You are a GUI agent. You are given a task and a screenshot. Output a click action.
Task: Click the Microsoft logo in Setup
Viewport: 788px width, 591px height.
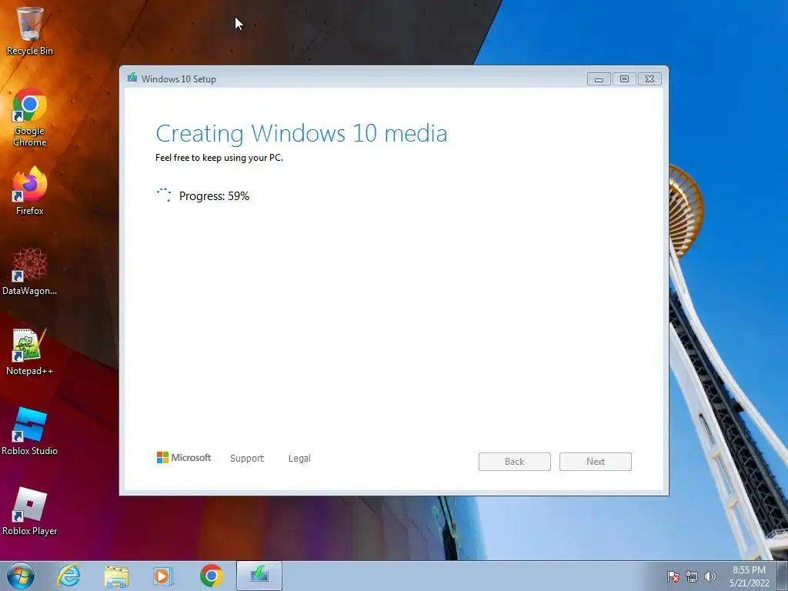(x=184, y=457)
